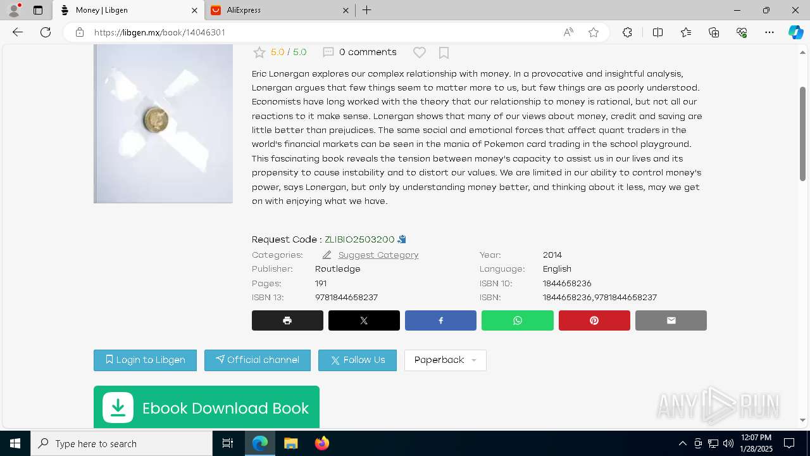Click the star rating icon

[259, 53]
